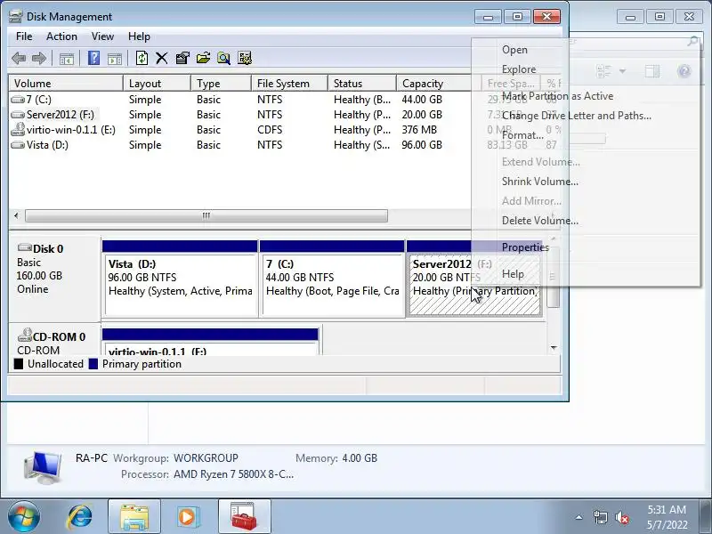The height and width of the screenshot is (534, 712).
Task: Click the green Refresh toolbar icon
Action: 142,58
